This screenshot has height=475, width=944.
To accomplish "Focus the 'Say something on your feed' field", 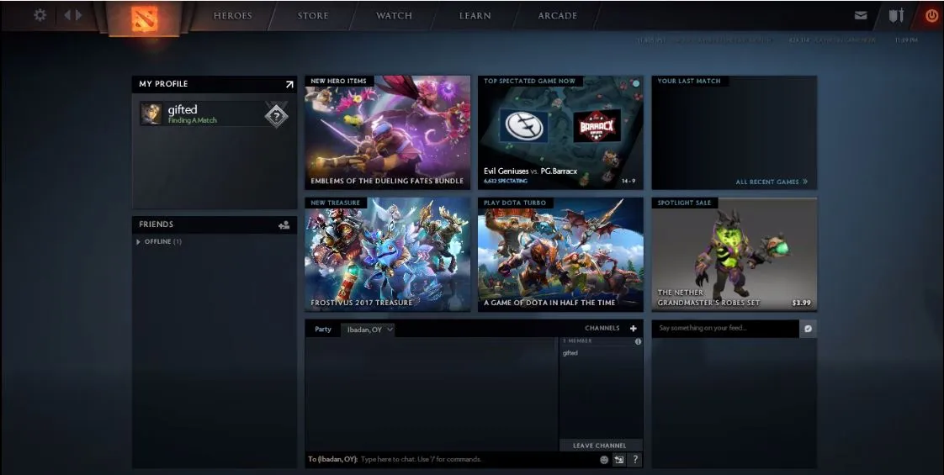I will click(725, 328).
